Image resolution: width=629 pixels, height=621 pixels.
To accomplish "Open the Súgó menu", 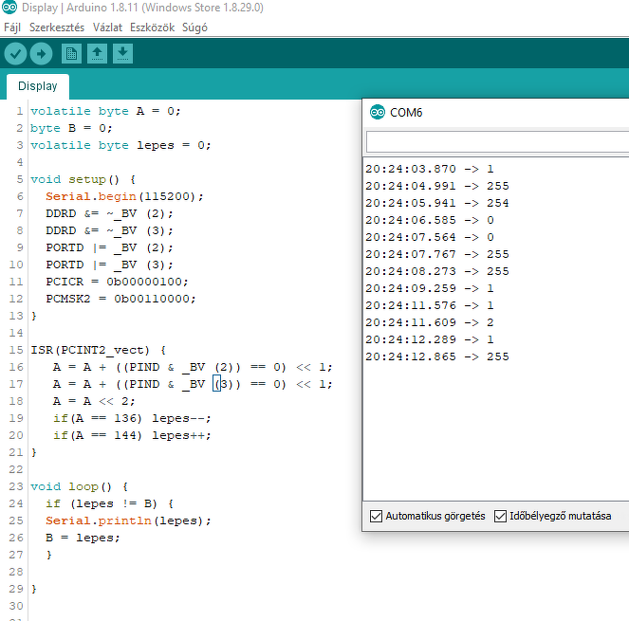I will pos(194,27).
